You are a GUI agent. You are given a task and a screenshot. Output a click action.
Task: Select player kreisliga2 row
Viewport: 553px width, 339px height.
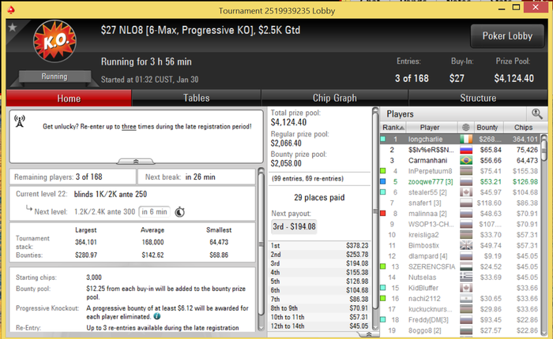coord(460,235)
